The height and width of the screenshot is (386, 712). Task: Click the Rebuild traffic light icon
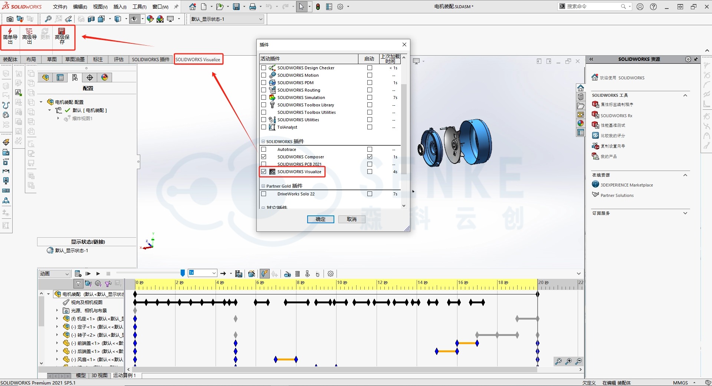coord(318,7)
